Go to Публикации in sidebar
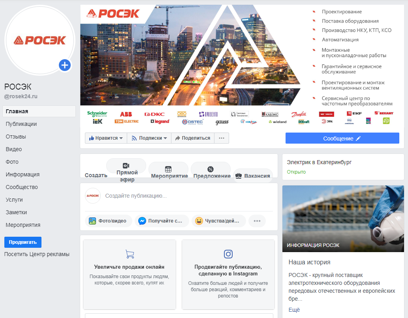The height and width of the screenshot is (318, 408). click(x=21, y=124)
